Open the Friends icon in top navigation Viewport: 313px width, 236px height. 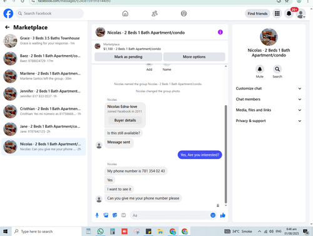[x=155, y=14]
